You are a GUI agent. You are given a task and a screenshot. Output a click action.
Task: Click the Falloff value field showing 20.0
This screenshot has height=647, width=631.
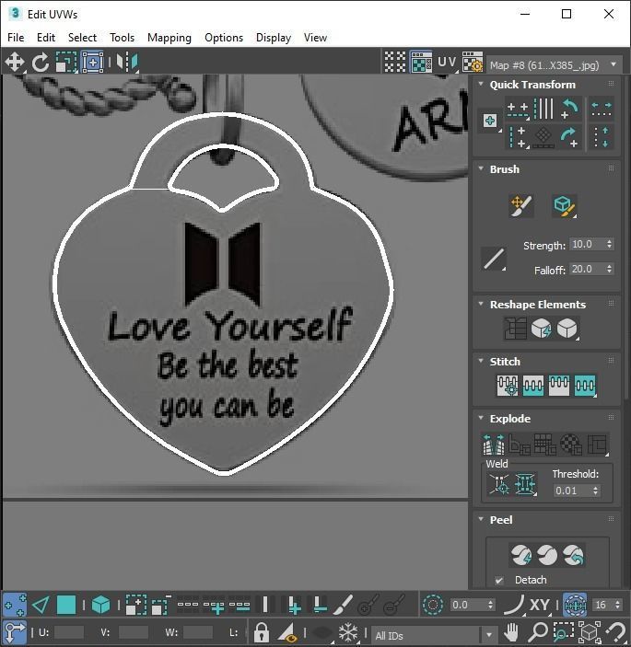[586, 269]
